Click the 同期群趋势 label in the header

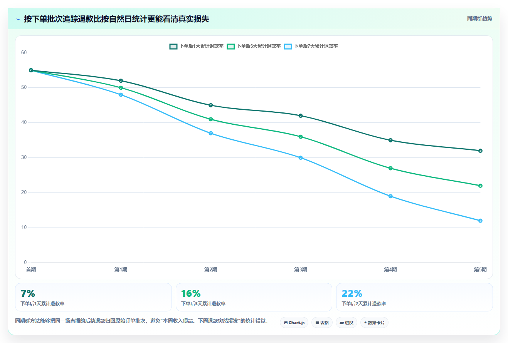tap(479, 18)
